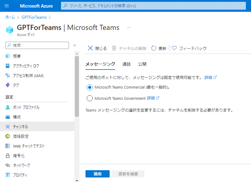Click the magnifier icon in top search bar
This screenshot has width=251, height=182.
pos(65,6)
